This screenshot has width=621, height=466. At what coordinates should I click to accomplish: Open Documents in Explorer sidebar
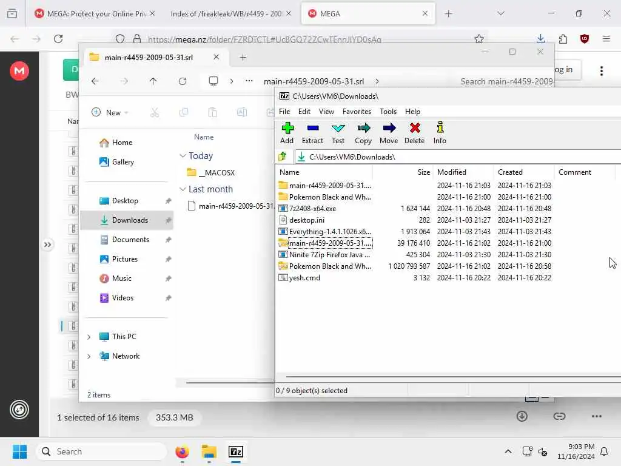(x=130, y=240)
